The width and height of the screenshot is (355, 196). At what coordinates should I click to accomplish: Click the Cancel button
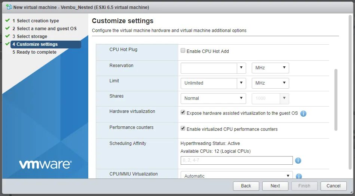(334, 186)
